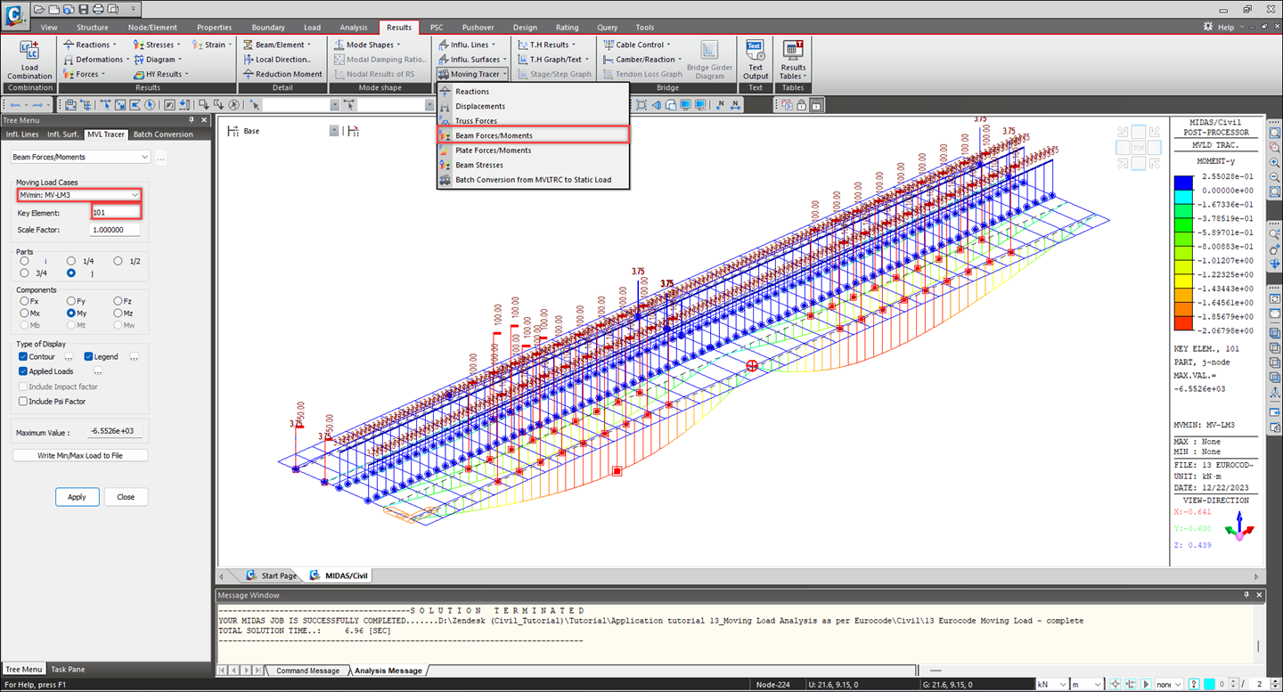Select the 1/4 part radio button

72,261
